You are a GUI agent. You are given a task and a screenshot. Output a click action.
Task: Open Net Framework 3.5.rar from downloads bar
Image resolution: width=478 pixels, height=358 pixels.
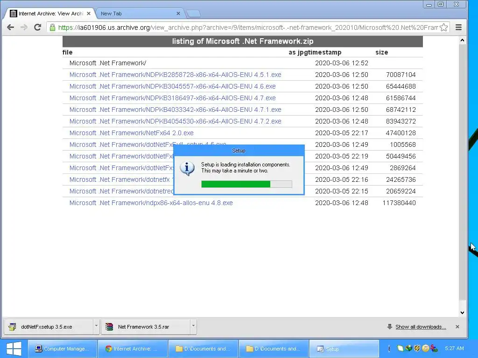(146, 326)
